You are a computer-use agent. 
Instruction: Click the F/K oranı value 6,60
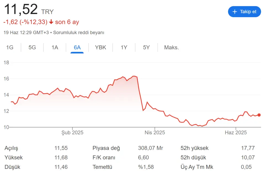coord(143,158)
